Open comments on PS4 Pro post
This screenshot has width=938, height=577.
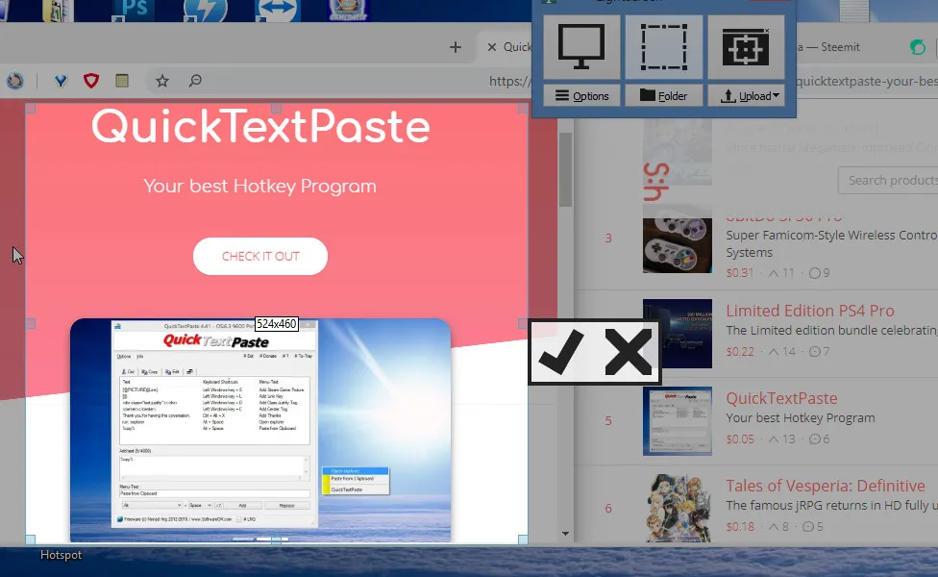pyautogui.click(x=819, y=351)
